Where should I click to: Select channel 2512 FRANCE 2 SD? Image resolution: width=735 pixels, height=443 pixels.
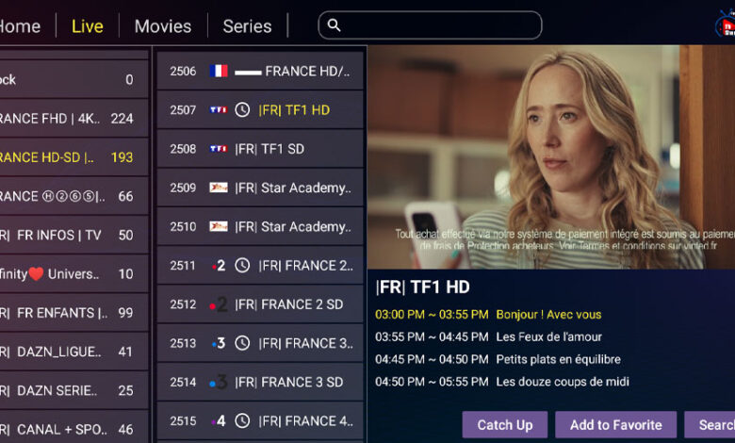[260, 304]
